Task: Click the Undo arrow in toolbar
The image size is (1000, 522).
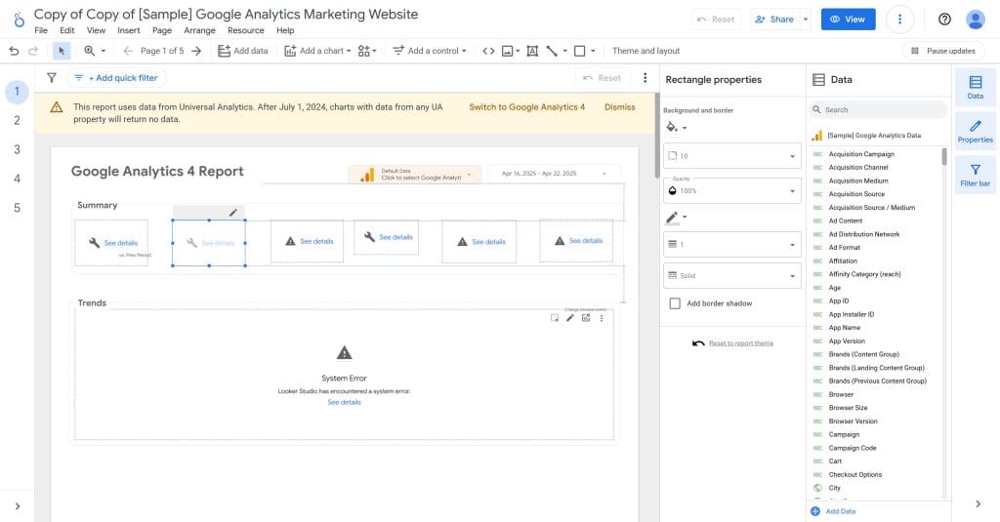Action: click(x=14, y=51)
